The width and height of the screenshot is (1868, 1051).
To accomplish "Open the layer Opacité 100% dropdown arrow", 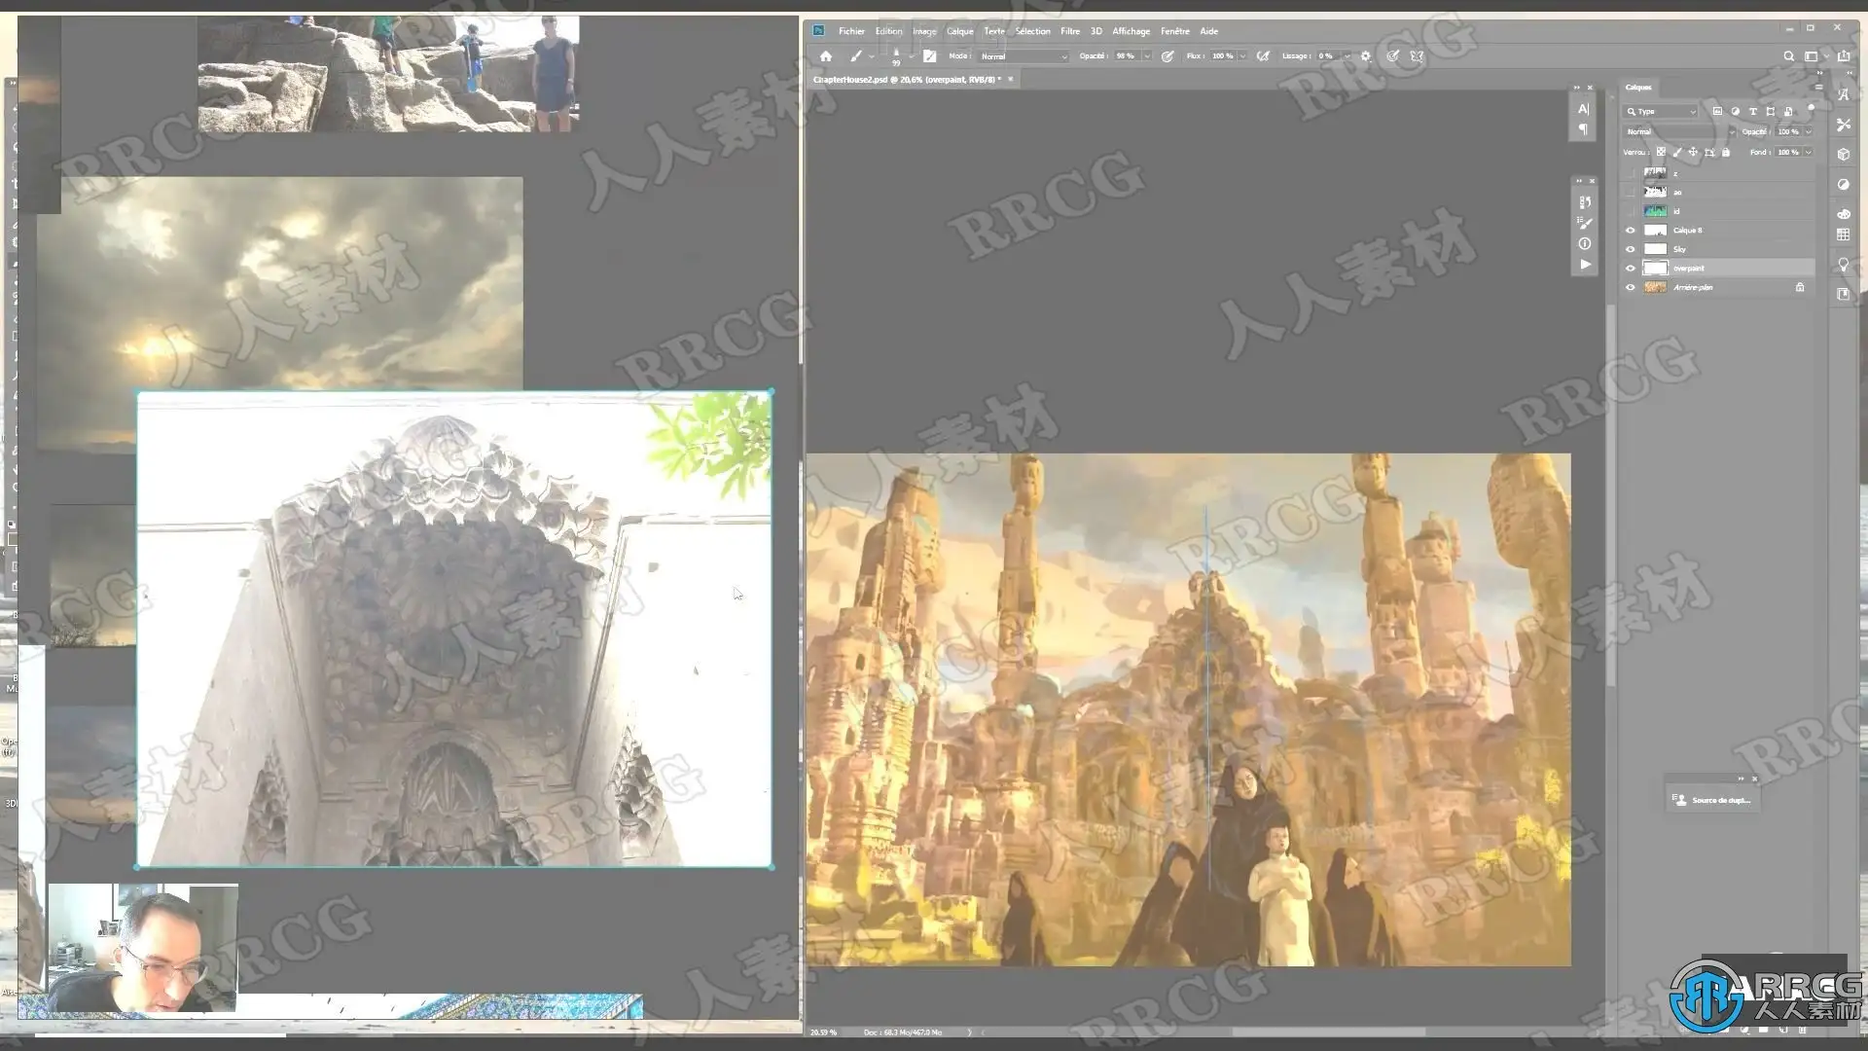I will [1809, 132].
